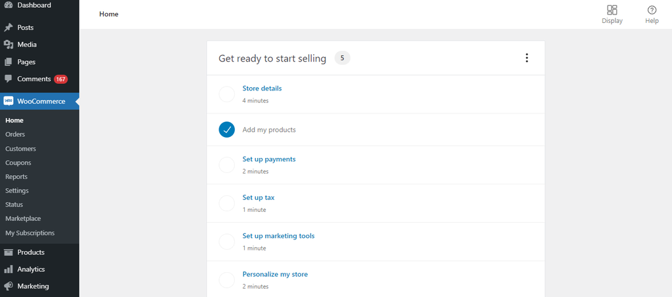The height and width of the screenshot is (297, 672).
Task: Click the Set up payments task circle
Action: [226, 165]
